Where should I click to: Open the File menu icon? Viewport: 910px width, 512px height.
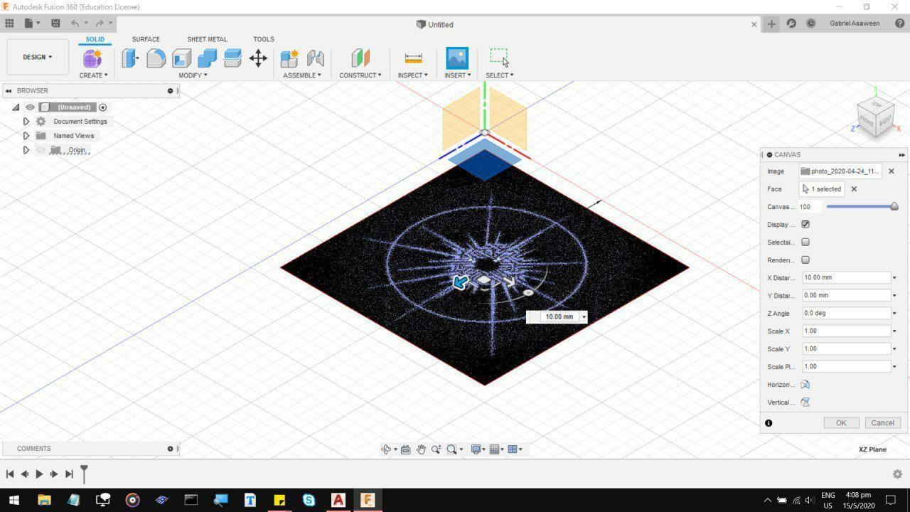pyautogui.click(x=28, y=23)
